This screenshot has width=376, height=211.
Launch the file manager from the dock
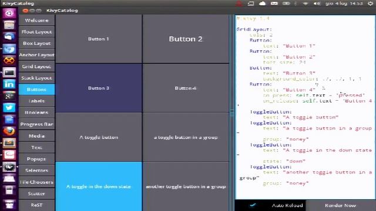(x=9, y=25)
